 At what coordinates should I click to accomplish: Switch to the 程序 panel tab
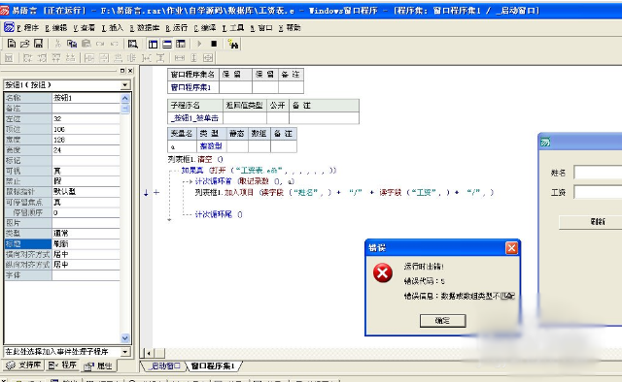62,365
